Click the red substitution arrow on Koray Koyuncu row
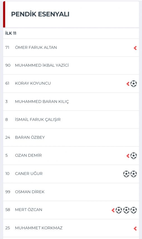Image resolution: width=142 pixels, height=239 pixels. 128,84
